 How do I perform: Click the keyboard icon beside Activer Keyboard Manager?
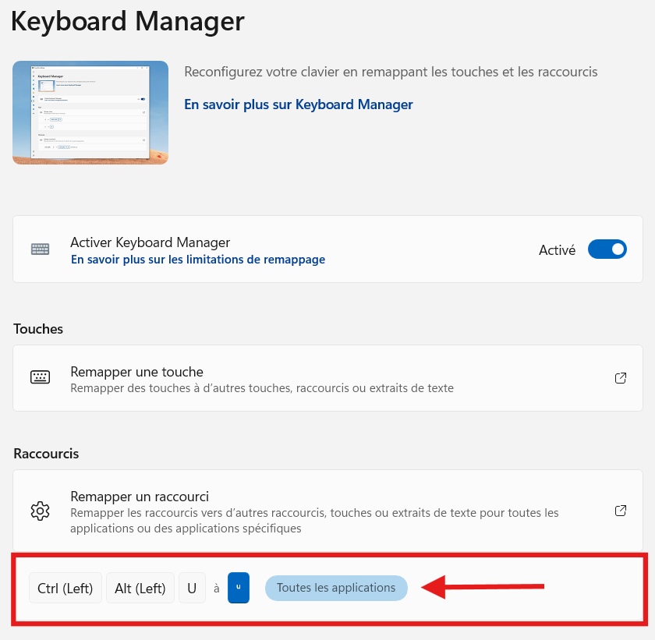(41, 249)
